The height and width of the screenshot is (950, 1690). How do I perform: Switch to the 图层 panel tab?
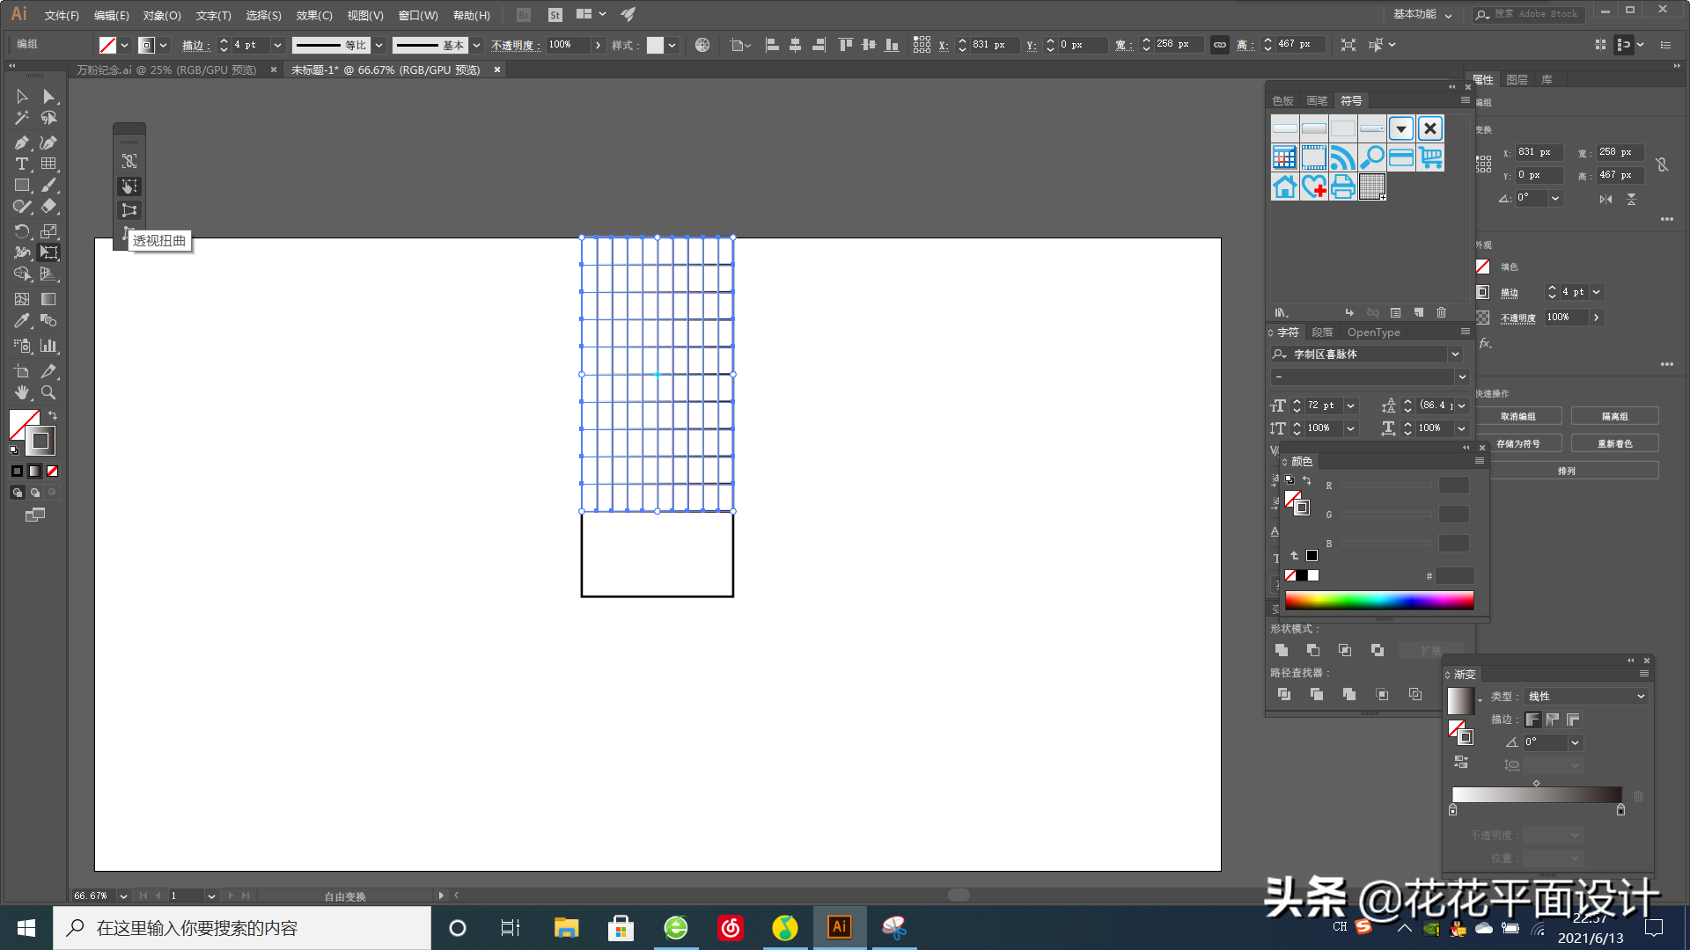point(1517,79)
